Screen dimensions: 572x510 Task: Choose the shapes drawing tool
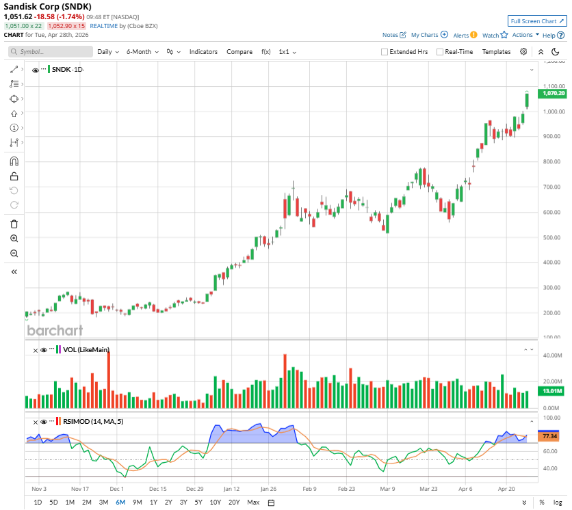tap(14, 99)
